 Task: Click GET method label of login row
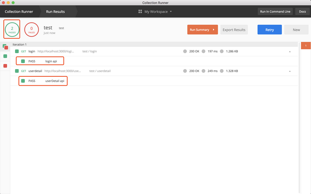pos(24,51)
